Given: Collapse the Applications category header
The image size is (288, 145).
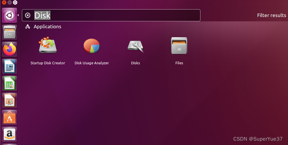Looking at the screenshot, I should tap(43, 27).
